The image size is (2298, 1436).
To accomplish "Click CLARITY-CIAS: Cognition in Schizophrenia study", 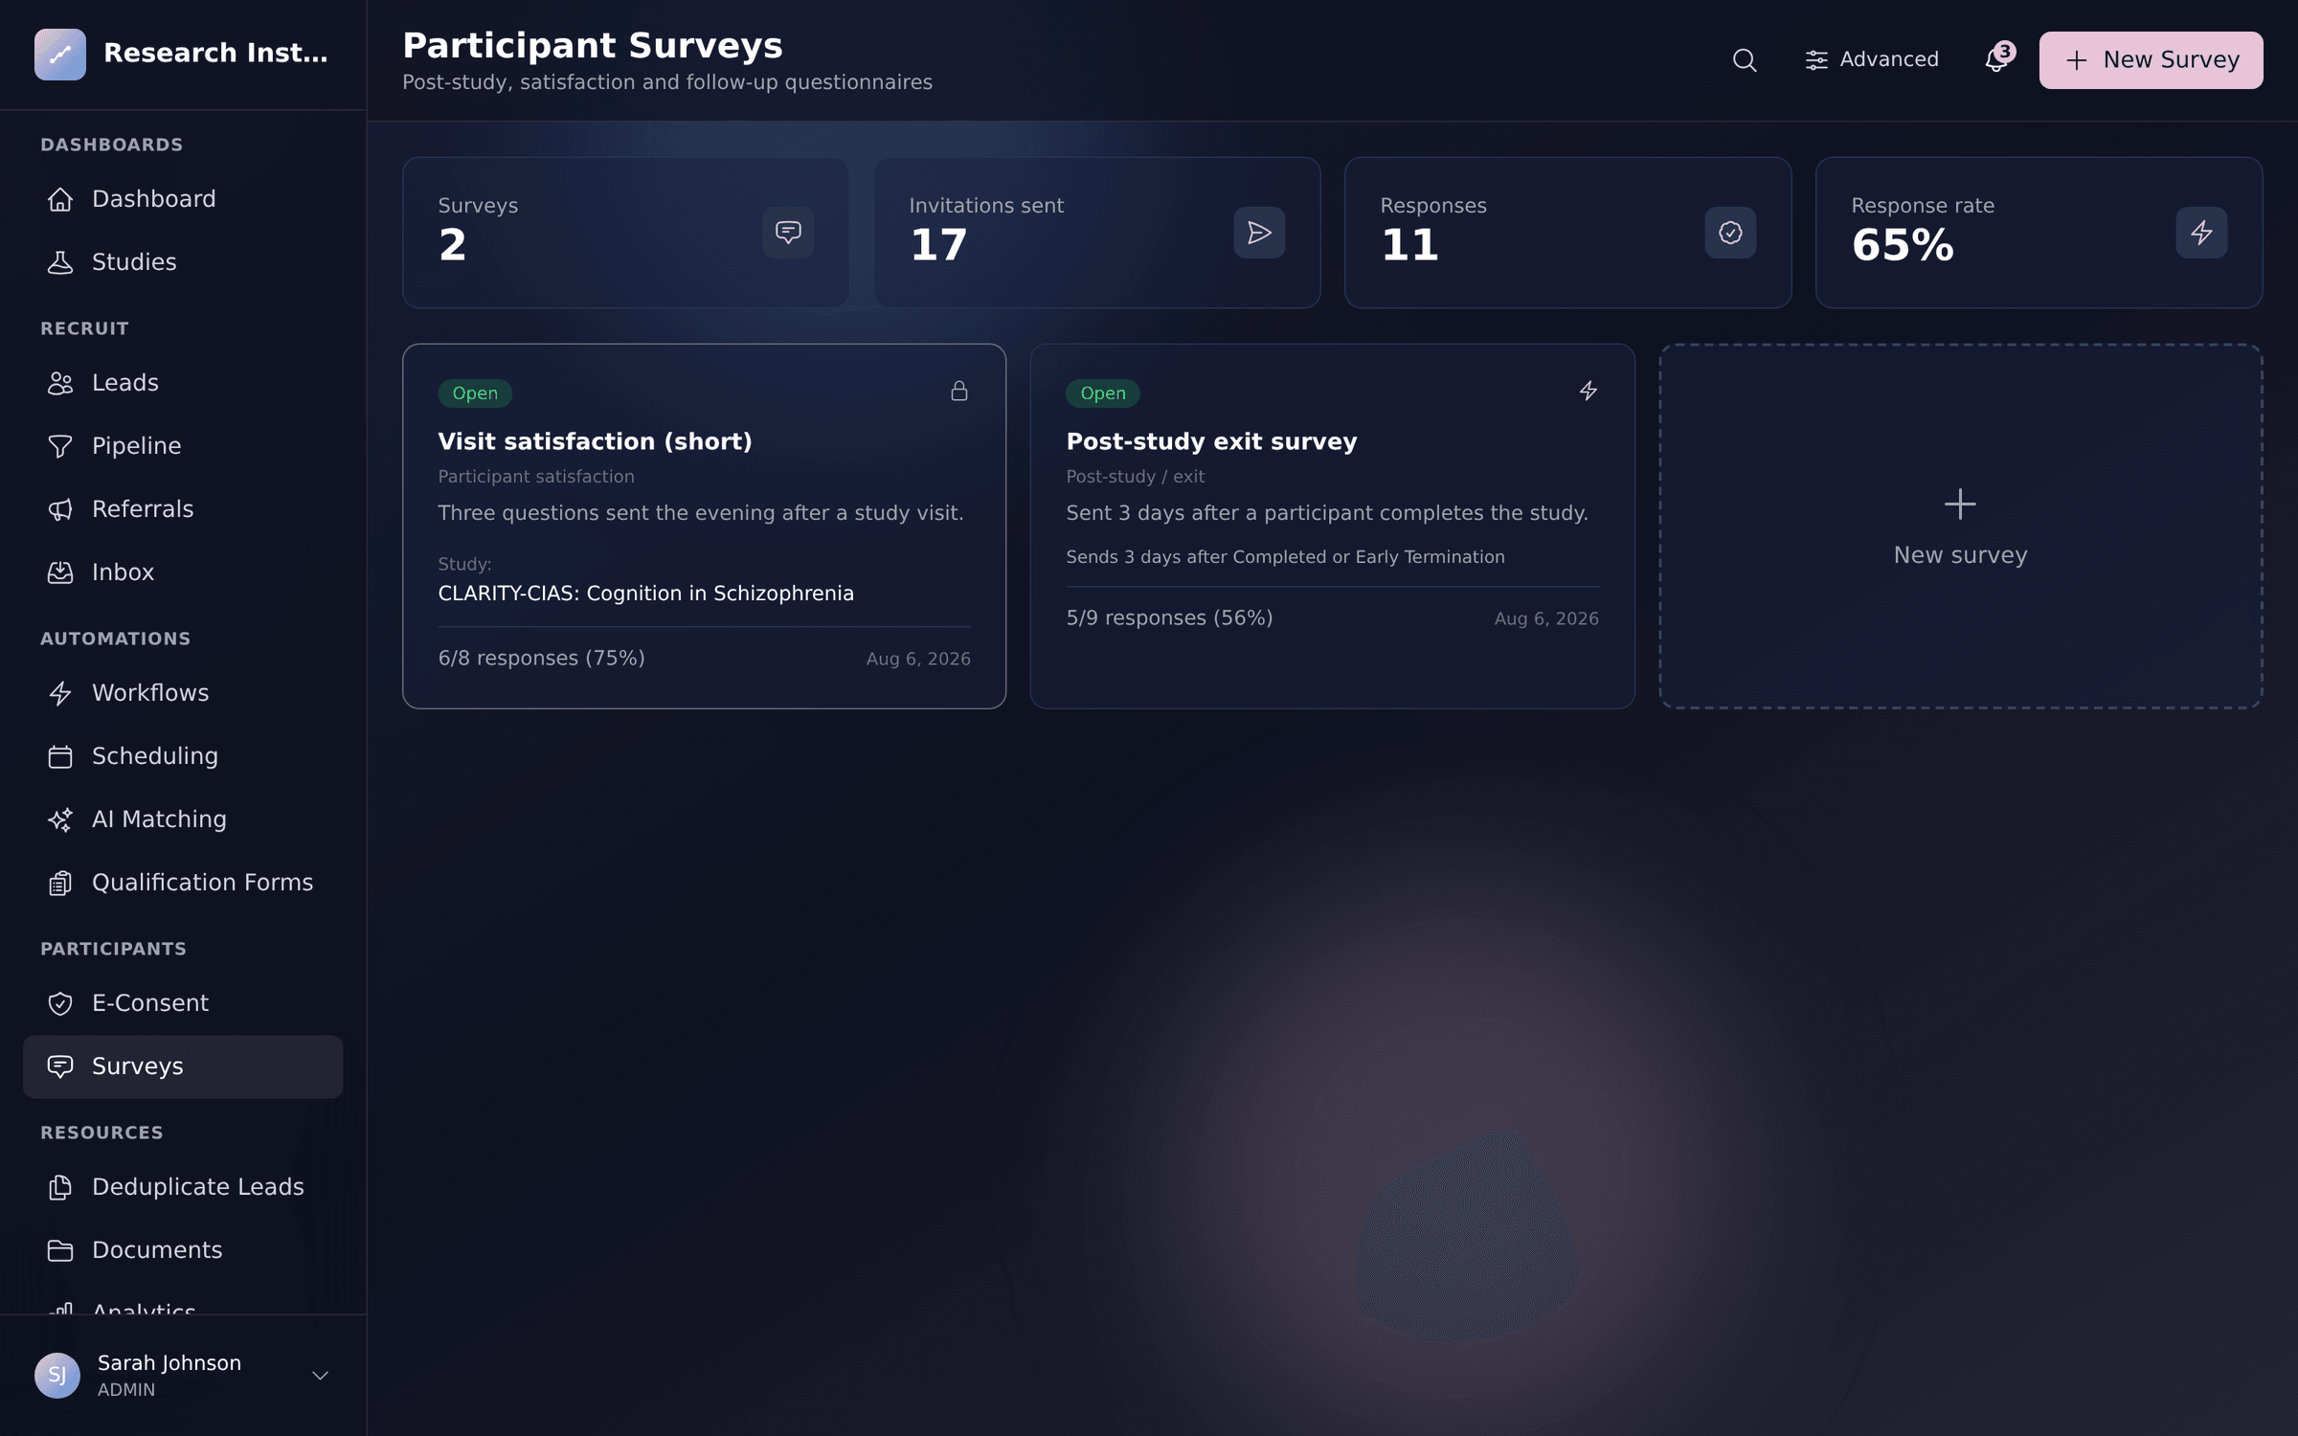I will point(645,594).
